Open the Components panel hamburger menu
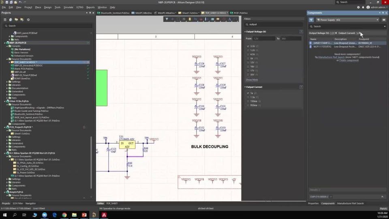Viewport: 389px width, 219px height. pyautogui.click(x=384, y=20)
